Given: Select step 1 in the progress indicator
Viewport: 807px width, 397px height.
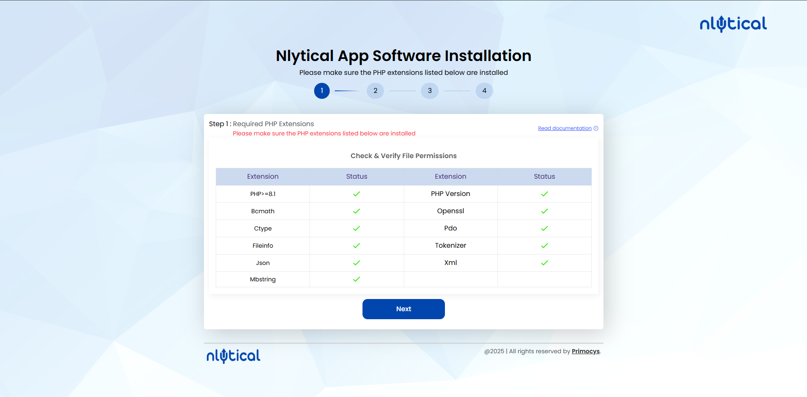Looking at the screenshot, I should point(322,91).
